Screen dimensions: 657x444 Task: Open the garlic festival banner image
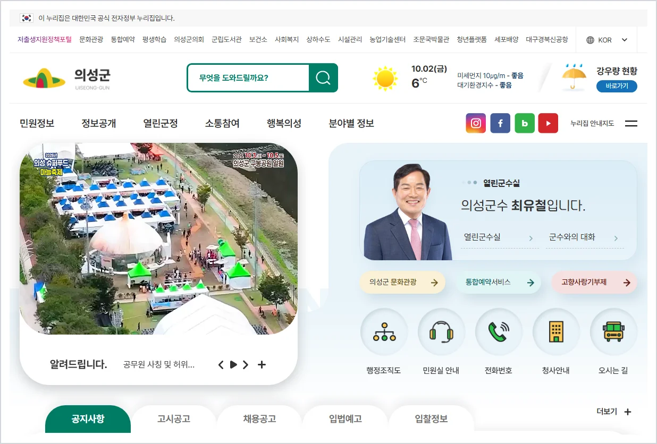[x=158, y=238]
